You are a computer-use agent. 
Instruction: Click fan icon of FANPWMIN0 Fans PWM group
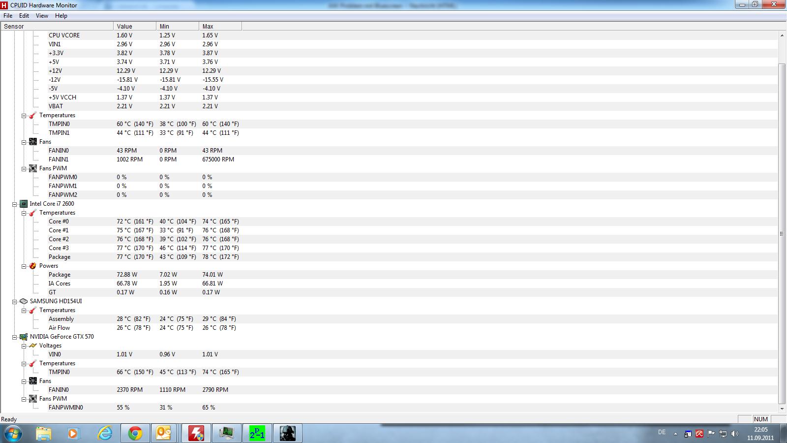pyautogui.click(x=33, y=399)
